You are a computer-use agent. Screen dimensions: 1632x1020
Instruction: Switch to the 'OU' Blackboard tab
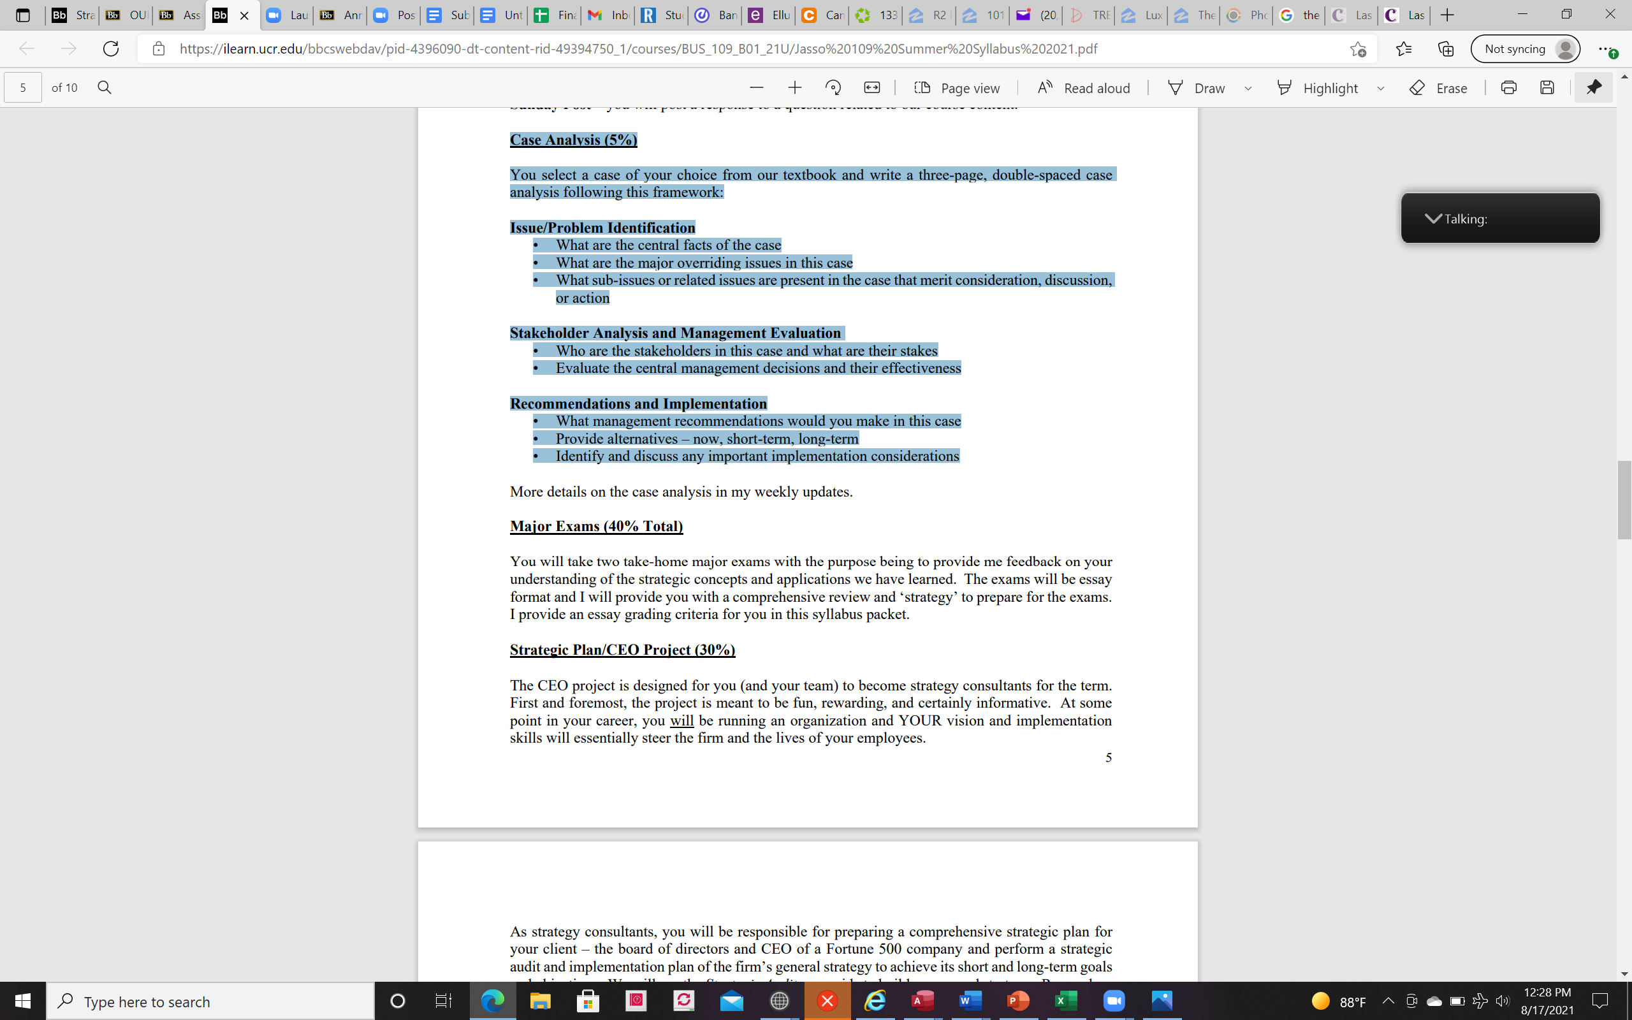(126, 15)
